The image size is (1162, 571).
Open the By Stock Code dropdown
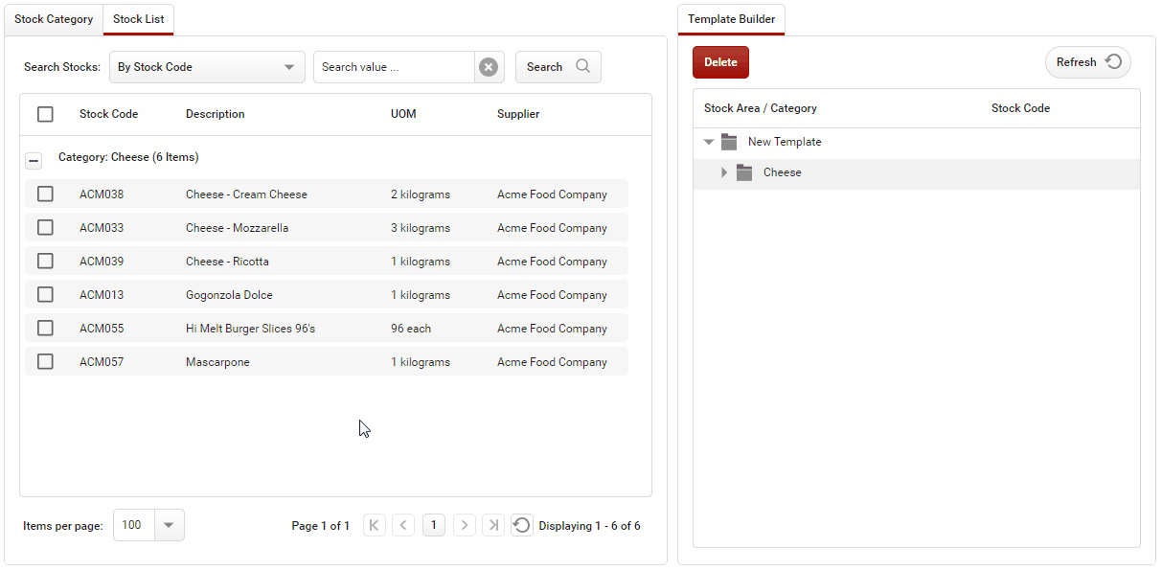click(x=288, y=66)
